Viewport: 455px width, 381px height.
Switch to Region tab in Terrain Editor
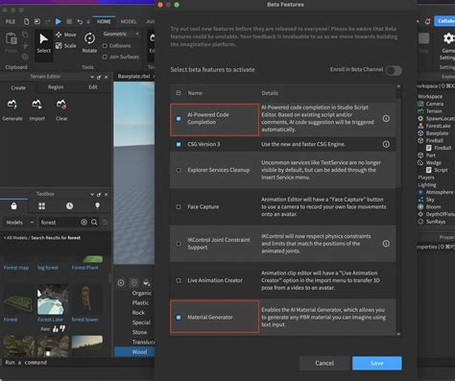pyautogui.click(x=56, y=87)
